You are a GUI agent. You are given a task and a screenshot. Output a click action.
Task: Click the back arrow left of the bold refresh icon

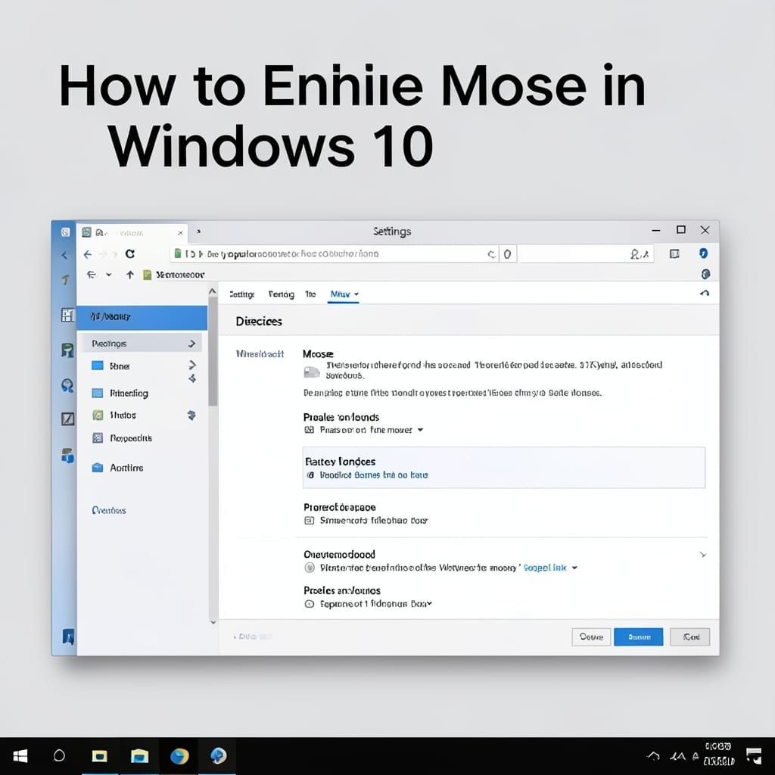[x=88, y=254]
